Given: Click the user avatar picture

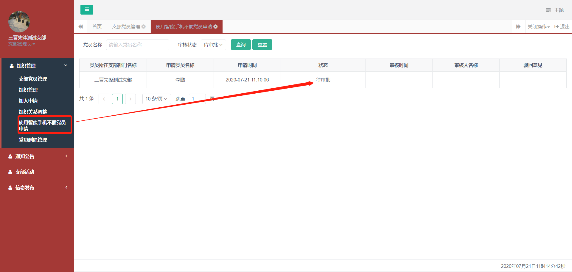Looking at the screenshot, I should (19, 22).
